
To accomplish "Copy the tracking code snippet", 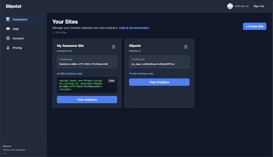I will 112,81.
